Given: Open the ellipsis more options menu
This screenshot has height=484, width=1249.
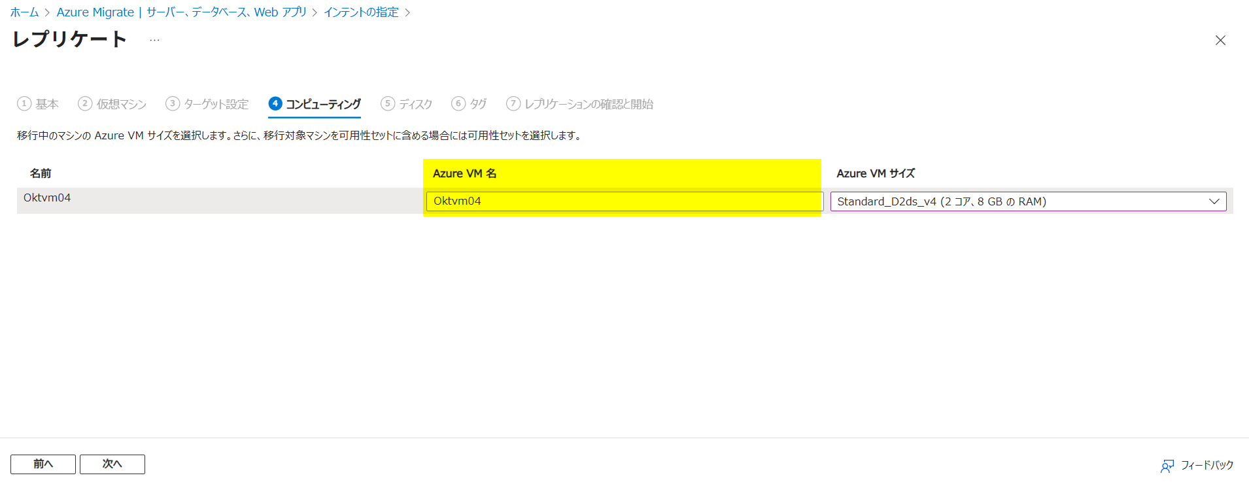Looking at the screenshot, I should point(154,41).
